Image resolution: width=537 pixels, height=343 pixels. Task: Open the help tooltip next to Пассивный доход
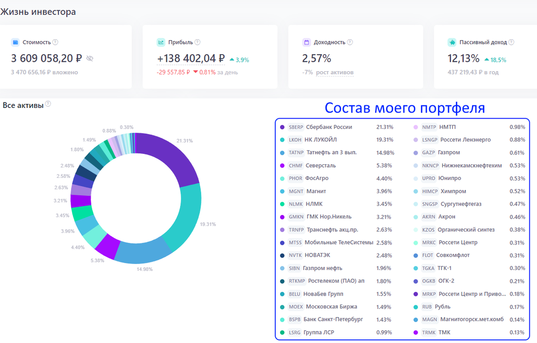(511, 42)
